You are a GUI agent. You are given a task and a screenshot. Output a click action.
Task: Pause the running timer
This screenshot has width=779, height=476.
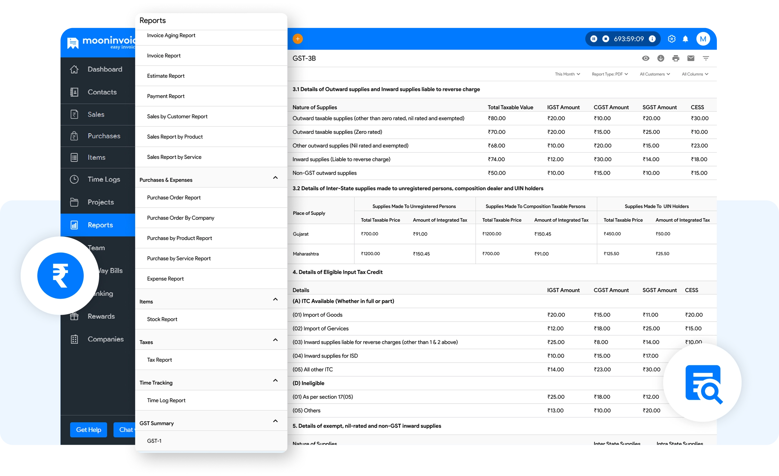pos(594,39)
